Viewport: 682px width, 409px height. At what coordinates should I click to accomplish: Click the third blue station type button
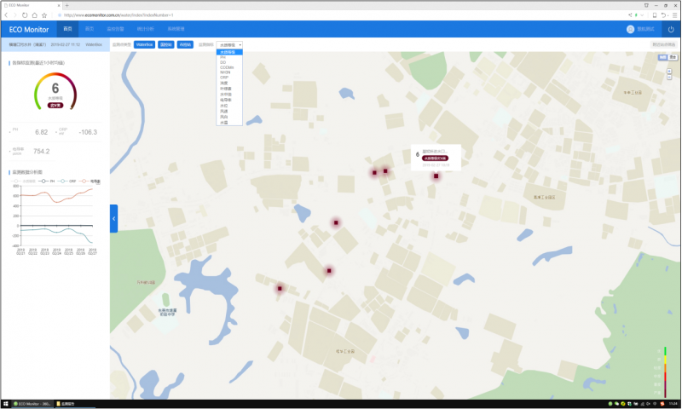click(185, 45)
